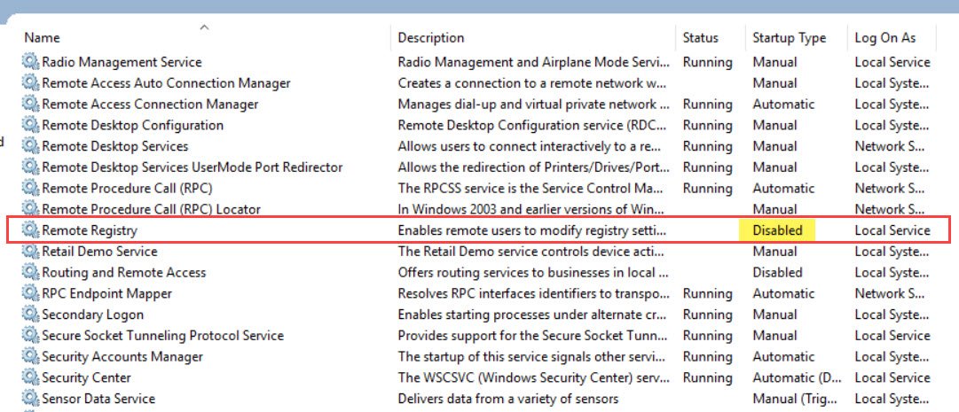Select Remote Procedure Call (RPC) Locator service

pos(151,209)
